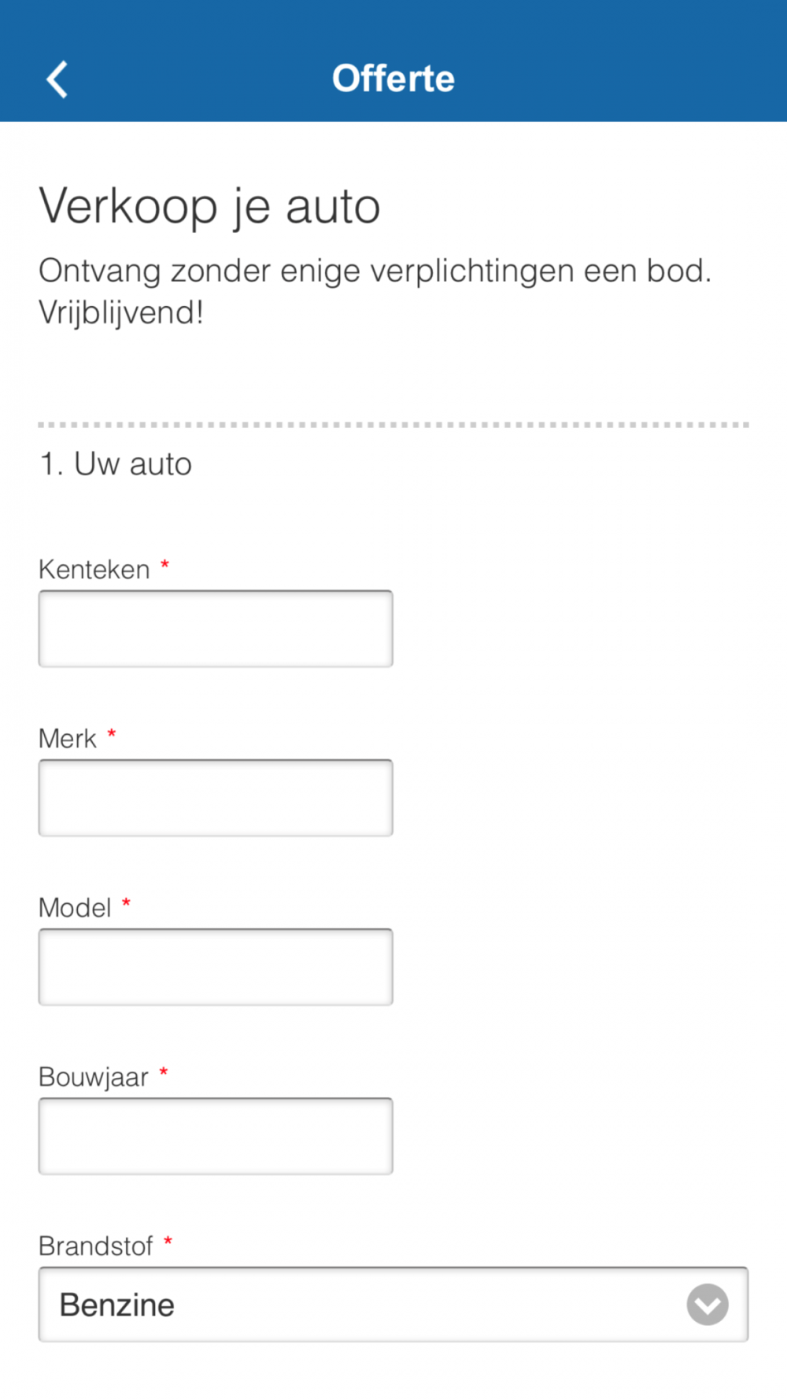Tap the Bouwjaar text field

click(x=216, y=1136)
